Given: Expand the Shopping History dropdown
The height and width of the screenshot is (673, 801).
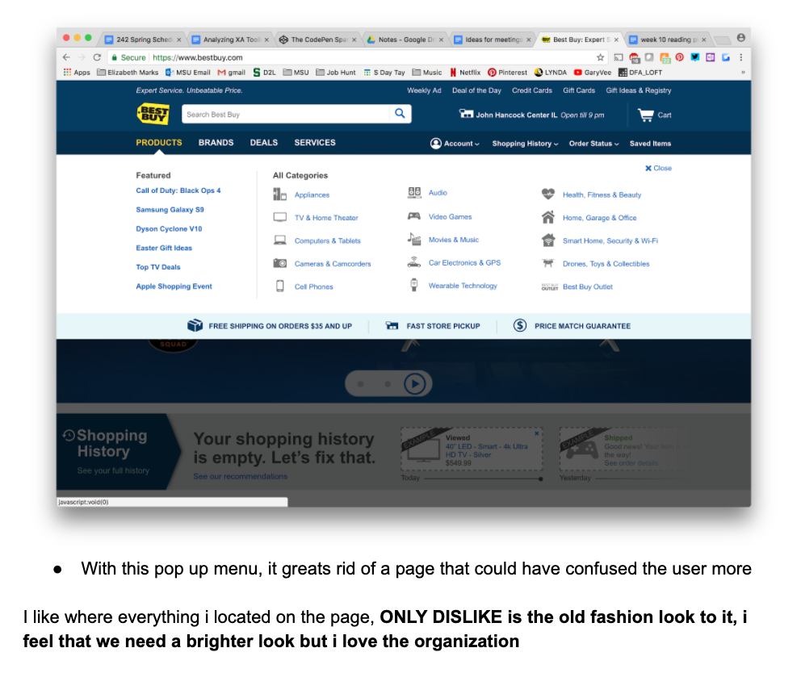Looking at the screenshot, I should [525, 144].
